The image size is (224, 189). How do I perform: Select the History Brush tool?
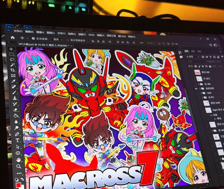click(15, 104)
